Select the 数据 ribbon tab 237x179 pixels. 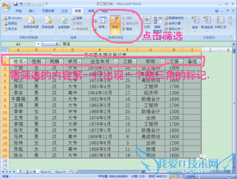pos(78,11)
